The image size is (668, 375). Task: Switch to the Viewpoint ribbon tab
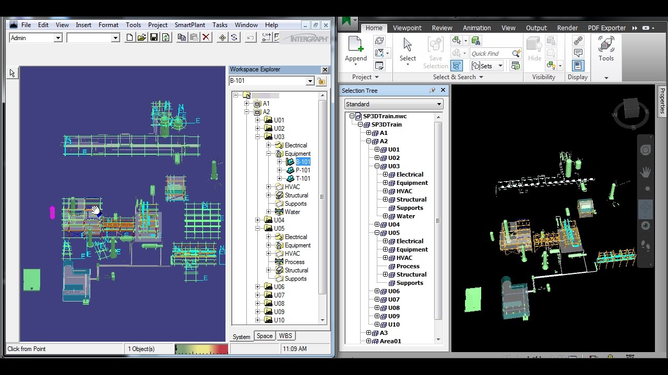[407, 28]
